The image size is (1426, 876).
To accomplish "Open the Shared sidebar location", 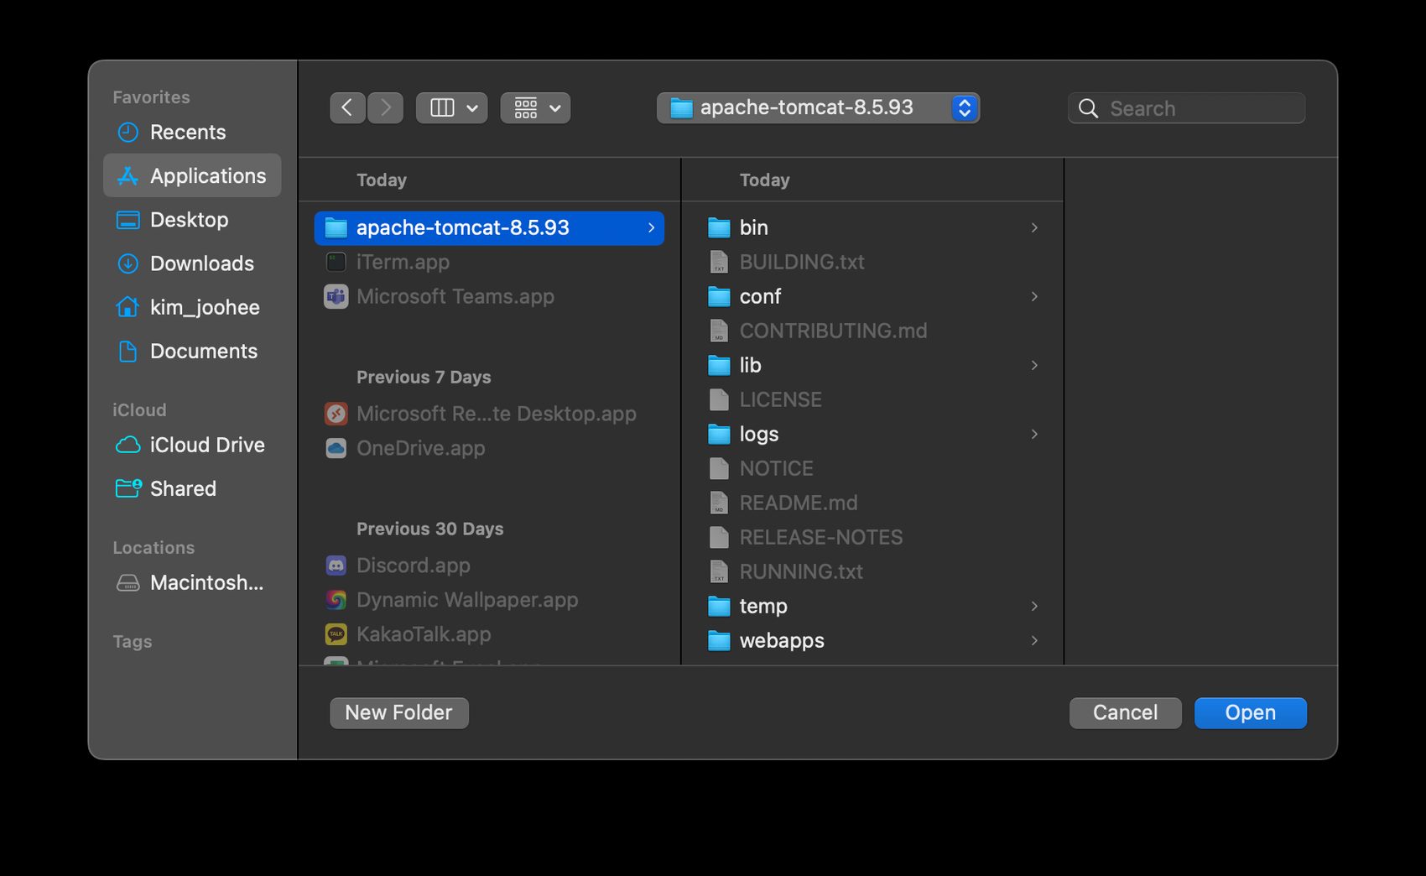I will [183, 488].
